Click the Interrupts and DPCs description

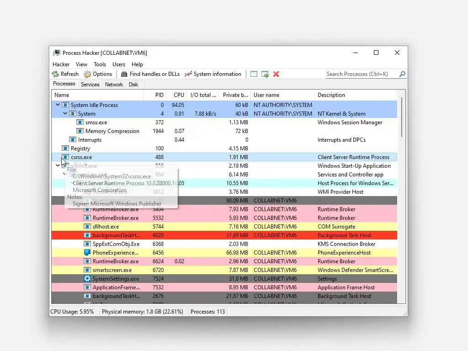click(x=341, y=140)
